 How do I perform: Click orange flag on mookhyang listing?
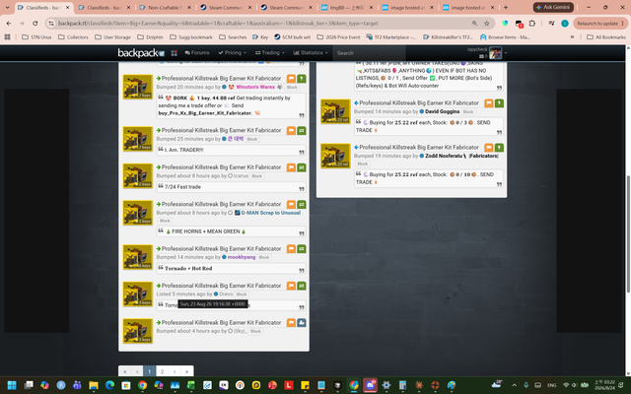291,249
